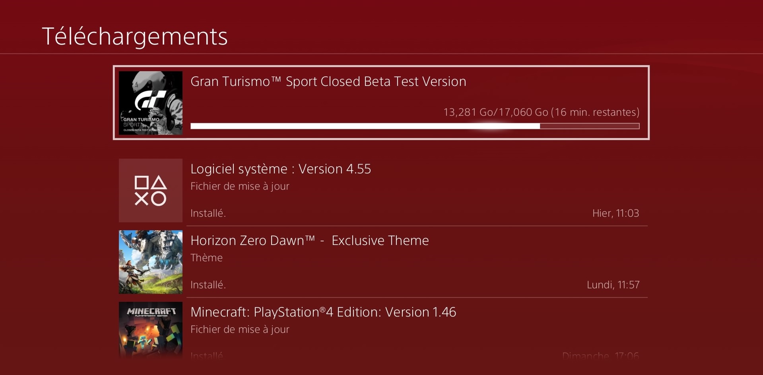The image size is (763, 375).
Task: Click the Thème label under Horizon Zero Dawn
Action: 206,258
